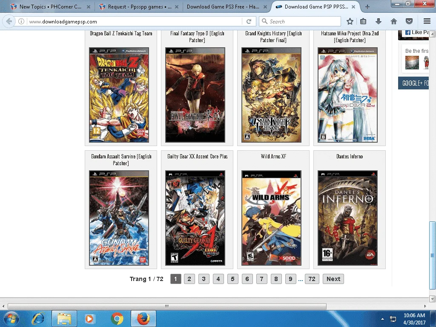436x327 pixels.
Task: Bookmark this page with the star icon
Action: [x=350, y=21]
